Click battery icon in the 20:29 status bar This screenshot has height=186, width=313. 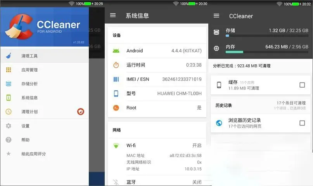coord(88,3)
